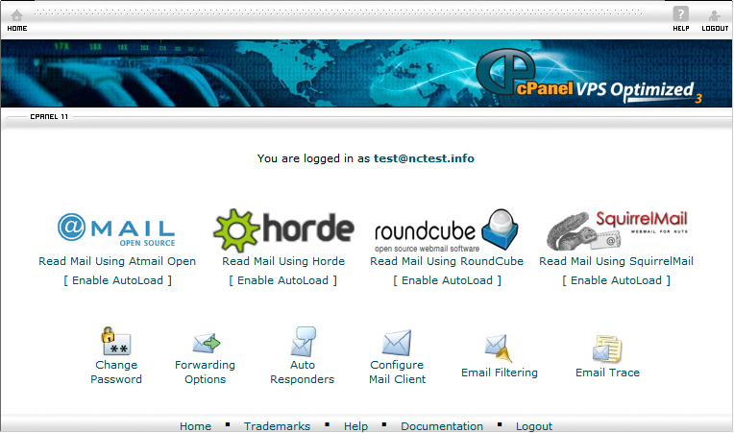This screenshot has height=433, width=734.
Task: Click the Change Password padlock icon
Action: pos(116,341)
